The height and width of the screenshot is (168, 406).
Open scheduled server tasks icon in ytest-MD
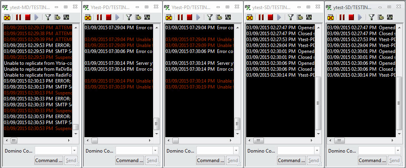click(57, 17)
